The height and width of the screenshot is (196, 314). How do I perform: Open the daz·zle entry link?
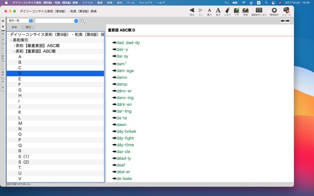tap(123, 152)
